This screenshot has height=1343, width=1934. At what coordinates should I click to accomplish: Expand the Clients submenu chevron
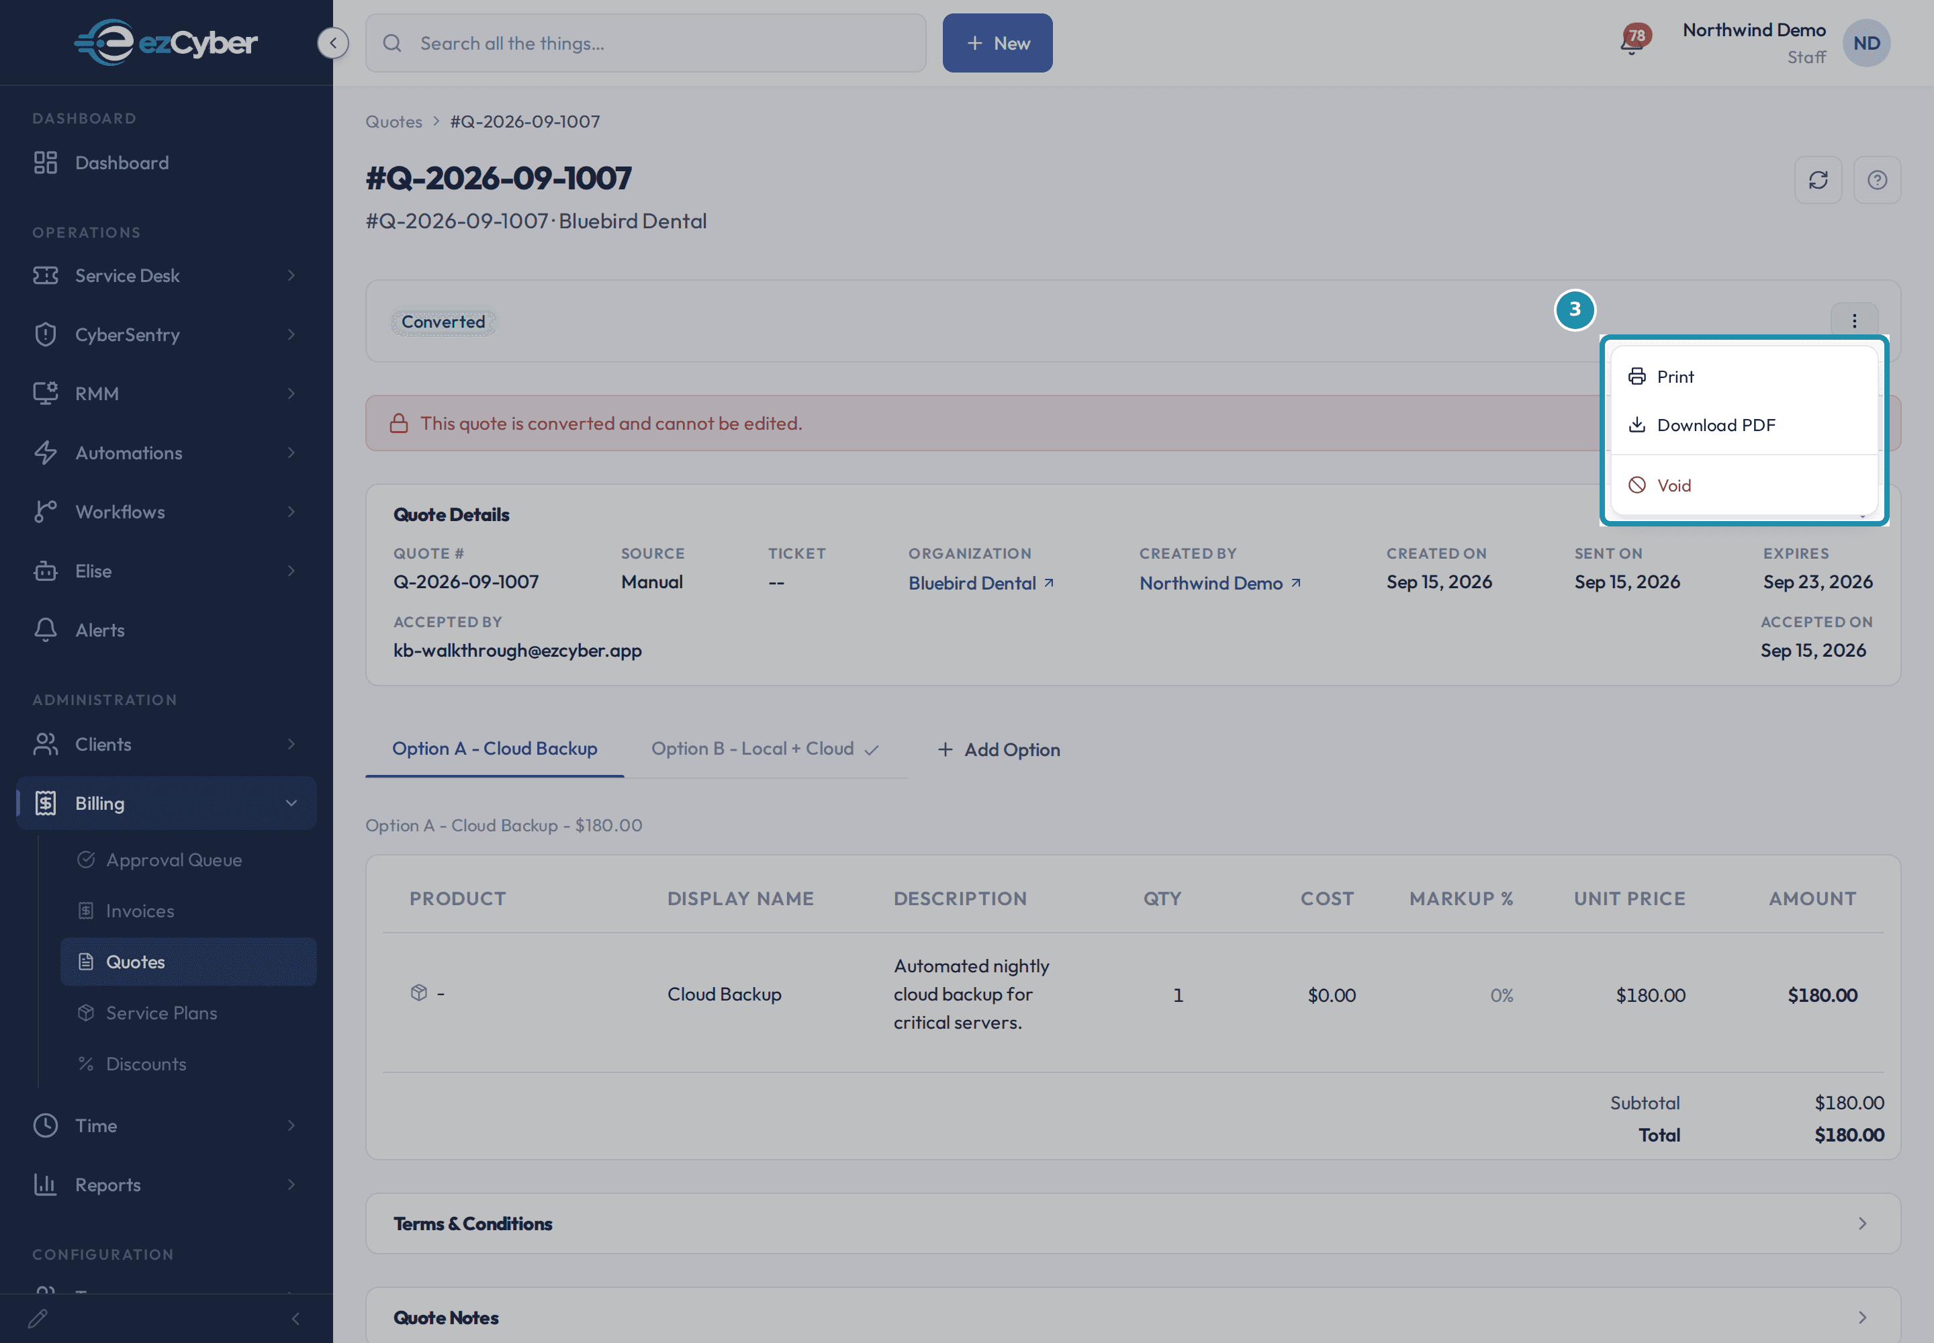291,745
